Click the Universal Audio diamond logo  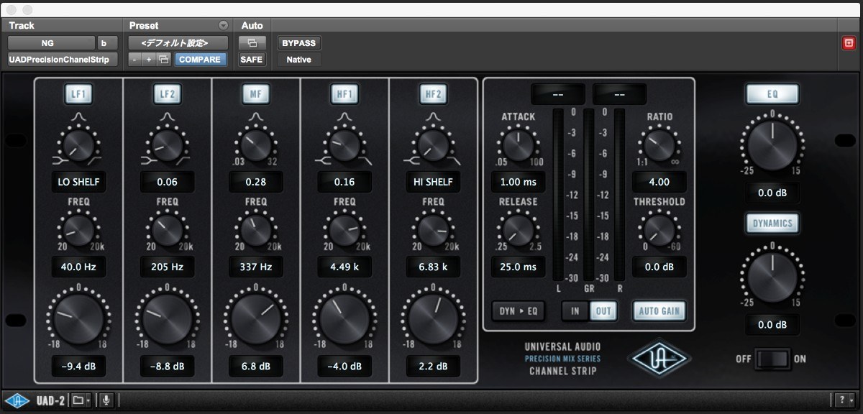pyautogui.click(x=660, y=358)
